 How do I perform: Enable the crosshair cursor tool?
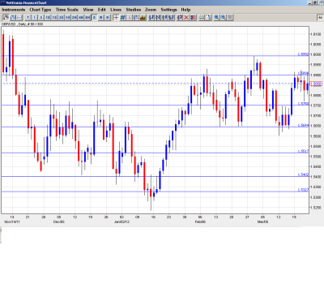(116, 18)
